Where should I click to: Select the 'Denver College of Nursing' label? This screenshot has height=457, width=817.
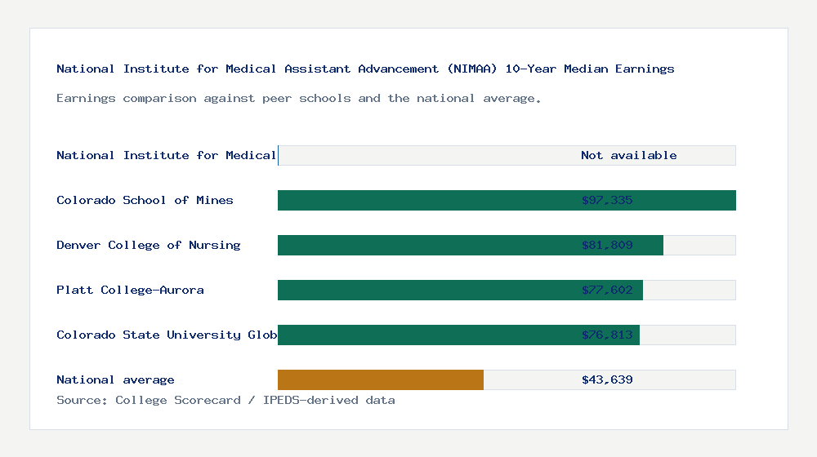(149, 245)
